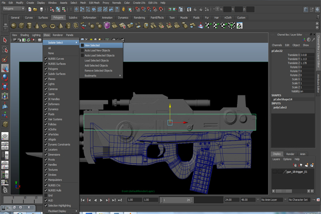Toggle Lights checkbox in Show menu
The image size is (321, 214).
(46, 84)
